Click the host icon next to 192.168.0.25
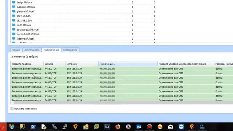Screen dimensions: 233x131 pyautogui.click(x=14, y=16)
